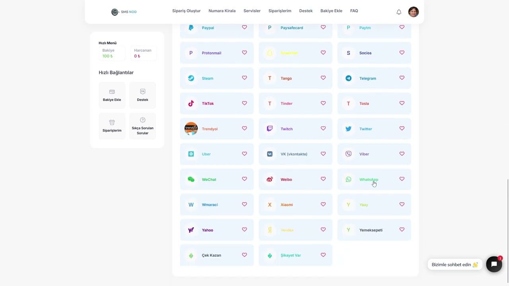The image size is (509, 286).
Task: Select the Wmaraci service icon
Action: pyautogui.click(x=191, y=205)
